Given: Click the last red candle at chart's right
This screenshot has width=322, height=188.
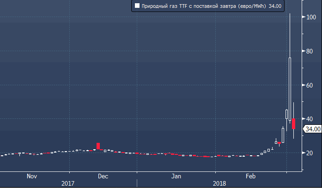Looking at the screenshot, I should [293, 123].
